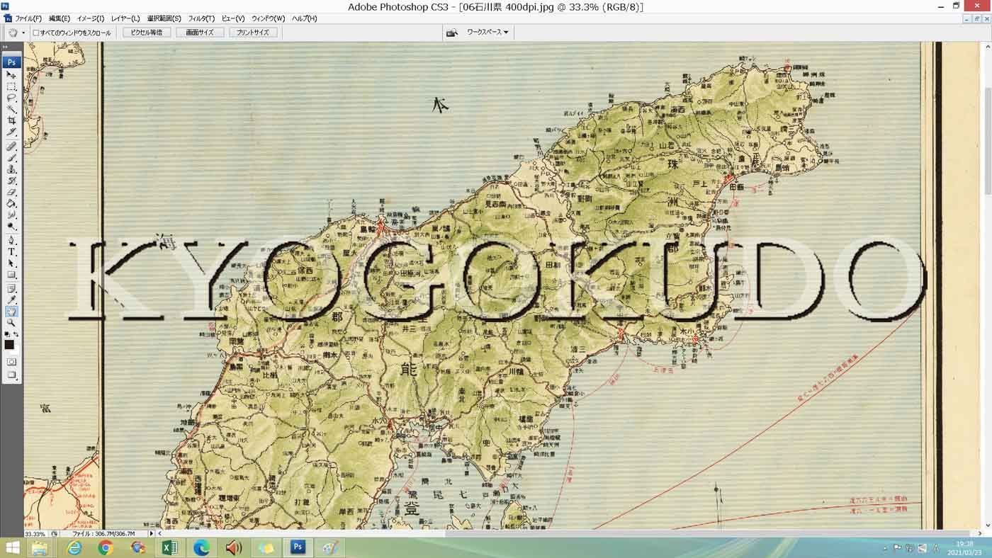Open the ビュー(V) menu
992x558 pixels.
pyautogui.click(x=233, y=18)
